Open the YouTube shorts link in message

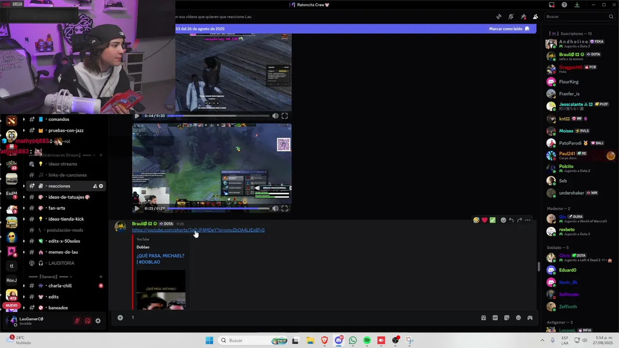point(198,230)
